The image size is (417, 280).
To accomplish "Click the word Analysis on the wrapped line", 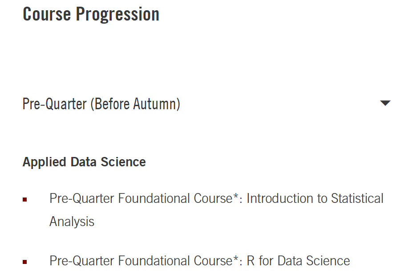I will [72, 222].
